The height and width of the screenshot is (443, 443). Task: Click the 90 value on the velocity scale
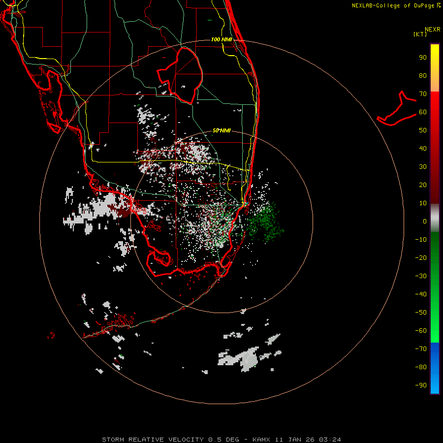pos(423,58)
